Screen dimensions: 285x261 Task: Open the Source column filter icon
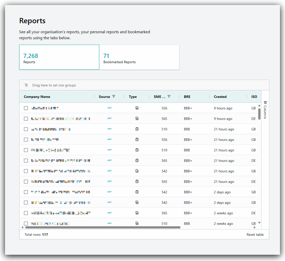[x=114, y=96]
